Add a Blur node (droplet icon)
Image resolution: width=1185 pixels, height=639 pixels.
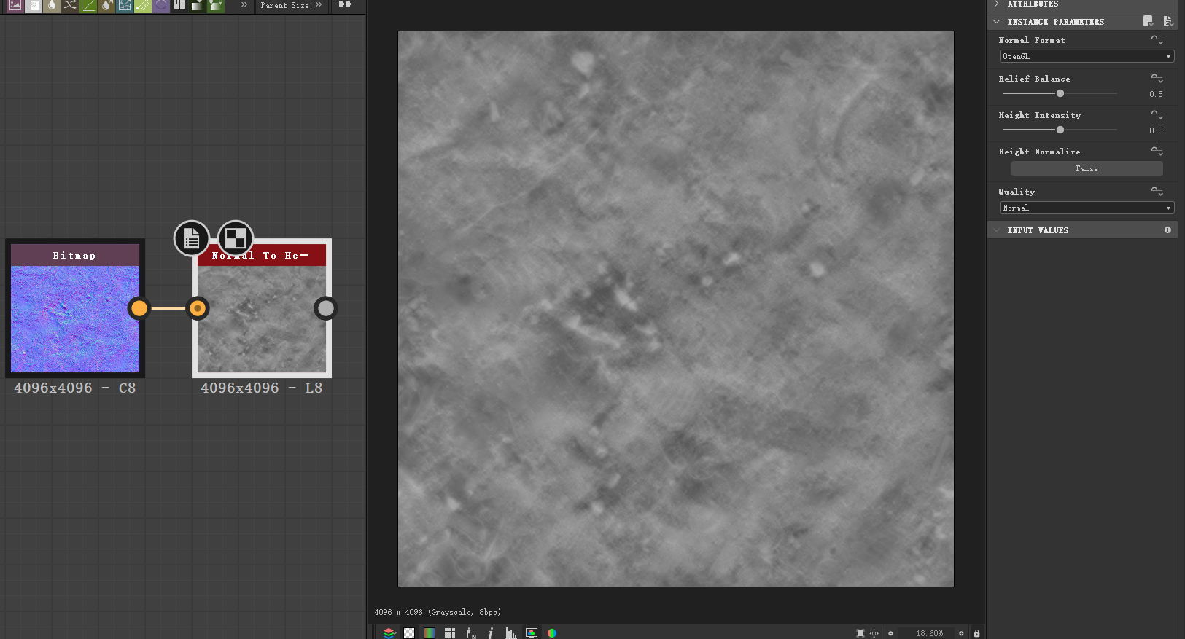tap(51, 5)
